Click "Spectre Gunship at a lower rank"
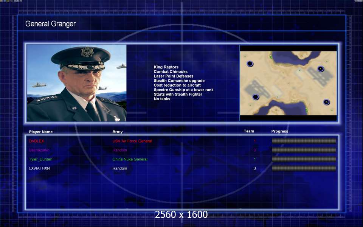The image size is (363, 227). click(184, 90)
